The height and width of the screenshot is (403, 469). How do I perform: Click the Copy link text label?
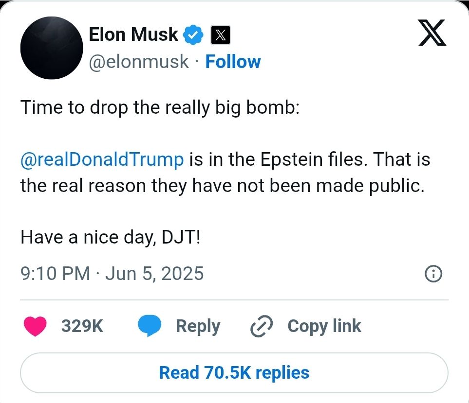[x=324, y=326]
